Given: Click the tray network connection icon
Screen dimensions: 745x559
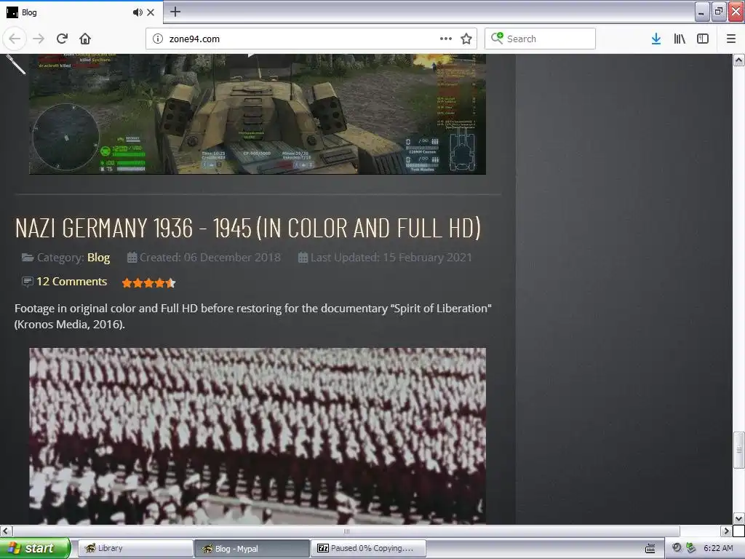Looking at the screenshot, I should click(691, 548).
